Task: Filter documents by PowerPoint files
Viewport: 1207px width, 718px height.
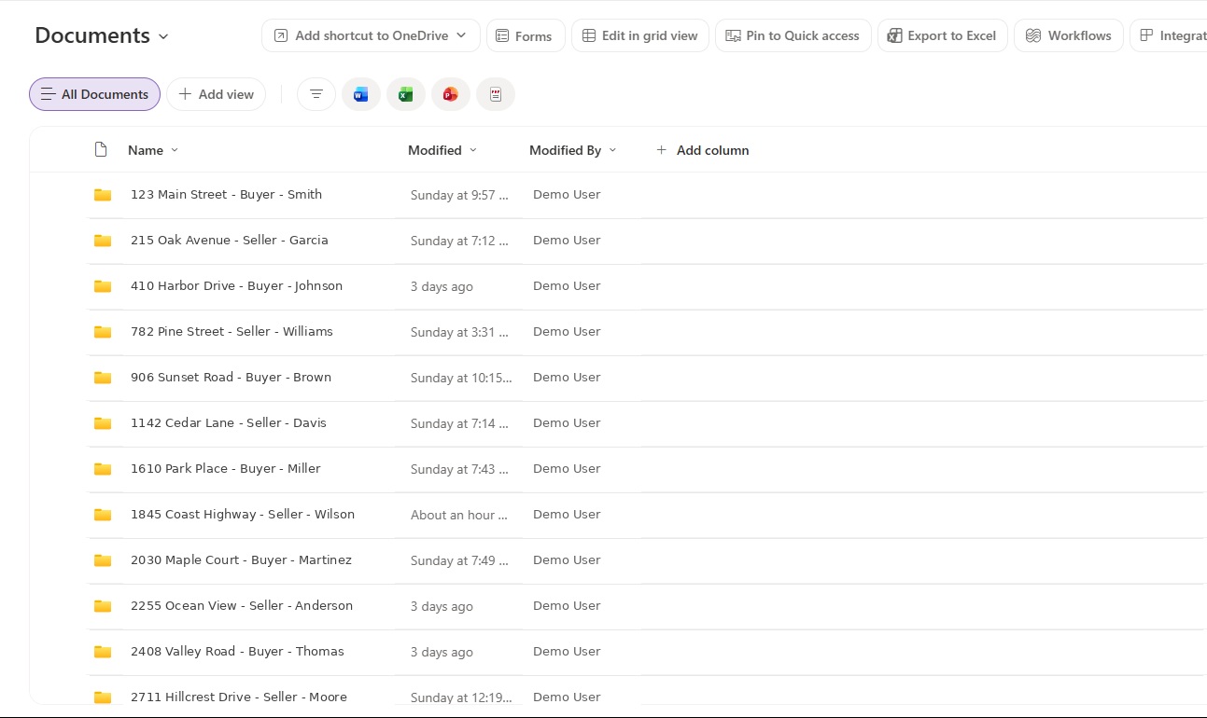Action: (x=451, y=94)
